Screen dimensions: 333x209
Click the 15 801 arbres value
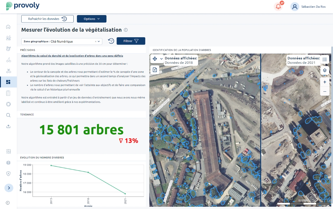(x=81, y=129)
